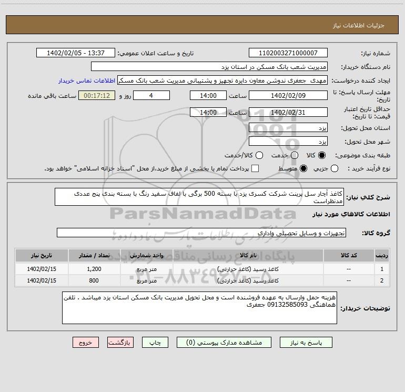Click the request creator field مهدی جعفری
The image size is (405, 392).
(222, 81)
